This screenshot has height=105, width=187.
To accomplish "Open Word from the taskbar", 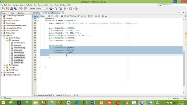I will tap(93, 102).
